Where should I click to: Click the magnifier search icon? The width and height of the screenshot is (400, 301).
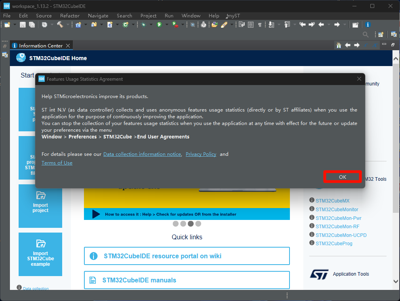[x=366, y=34]
